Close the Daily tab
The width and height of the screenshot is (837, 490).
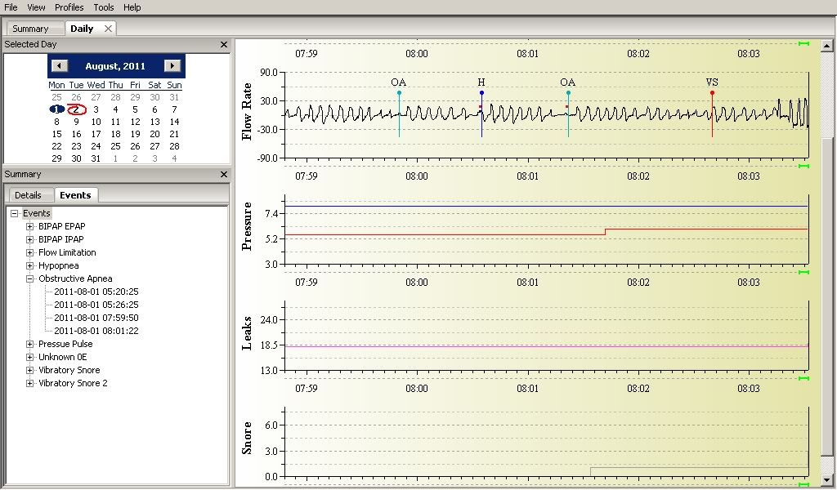pos(109,29)
